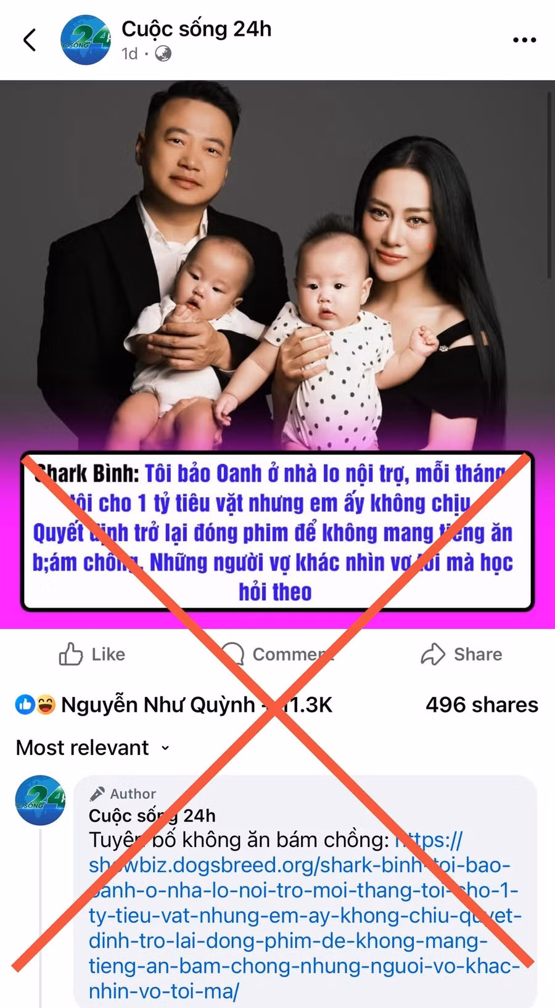Click the Shark Bình quote caption banner
This screenshot has height=1008, width=555.
277,532
